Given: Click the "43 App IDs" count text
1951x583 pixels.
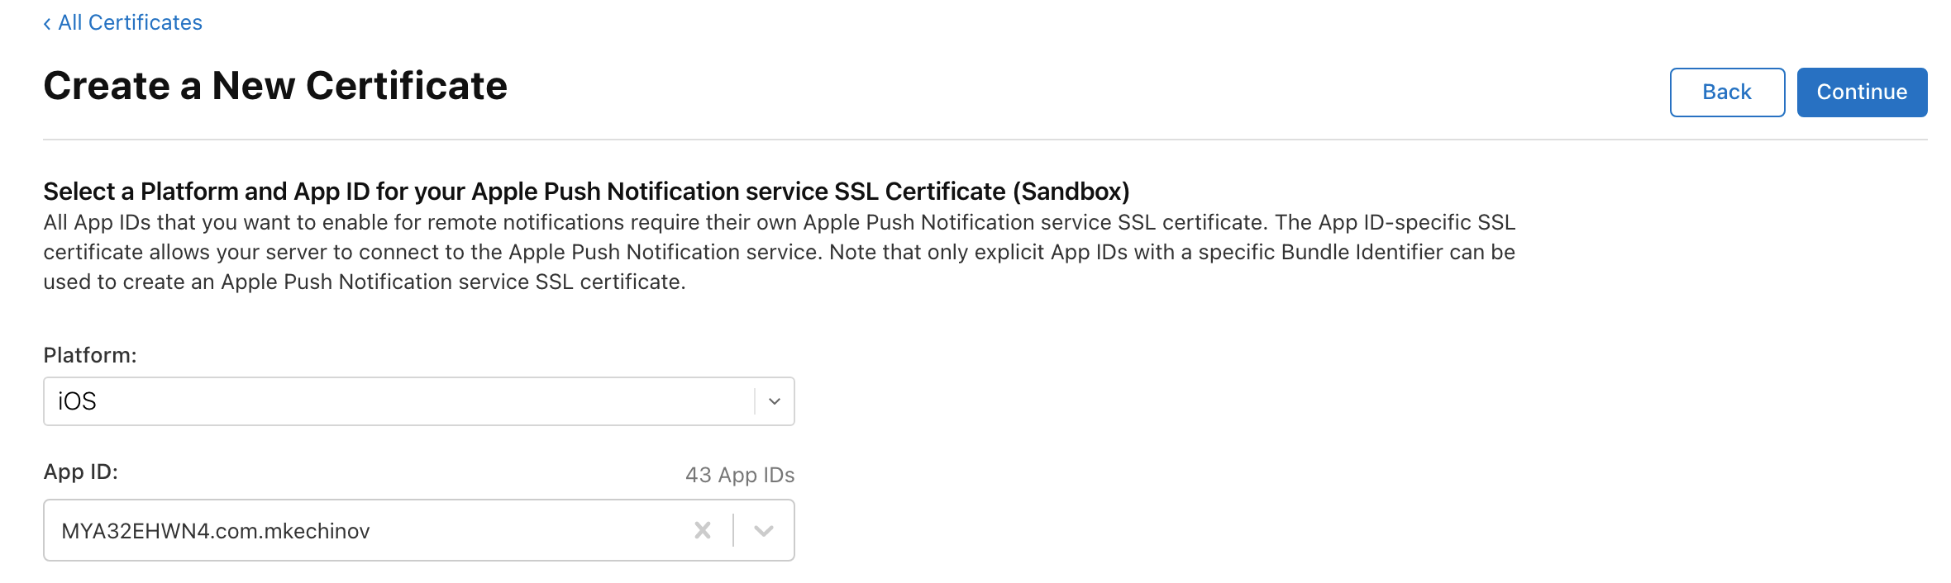Looking at the screenshot, I should [740, 475].
